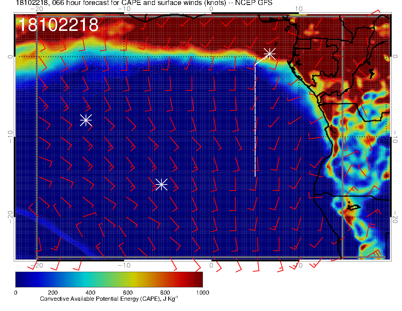The width and height of the screenshot is (402, 311).
Task: Click the white asterisk marker near -16 latitude
Action: tap(161, 184)
